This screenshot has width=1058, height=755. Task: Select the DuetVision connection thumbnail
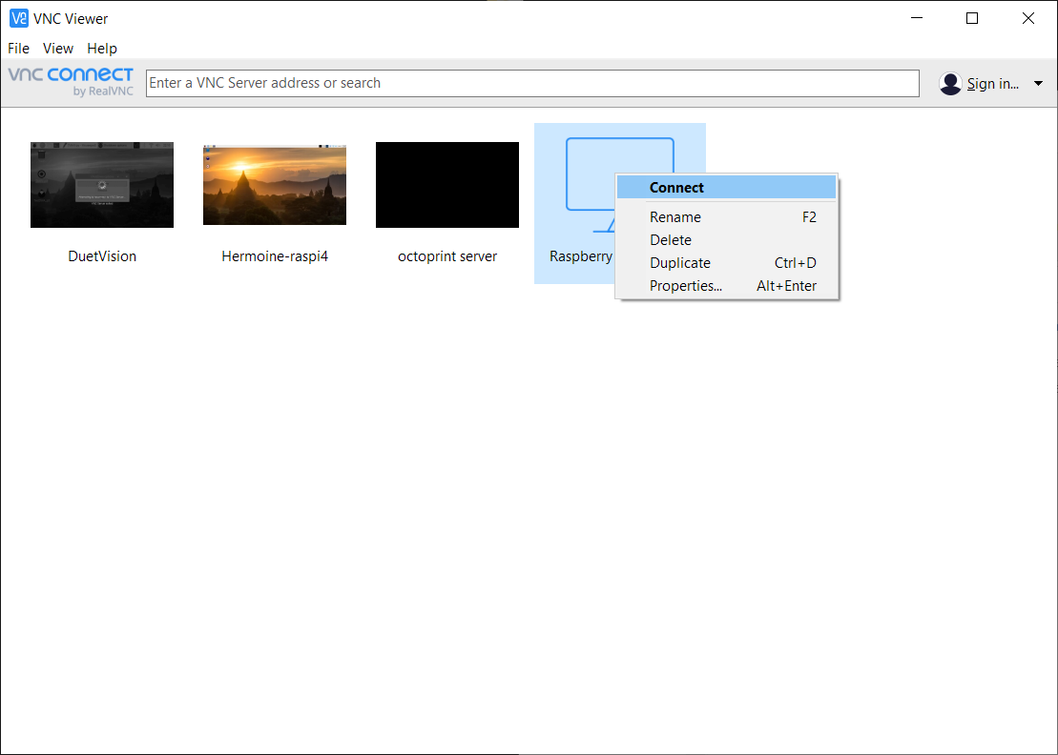pyautogui.click(x=102, y=185)
